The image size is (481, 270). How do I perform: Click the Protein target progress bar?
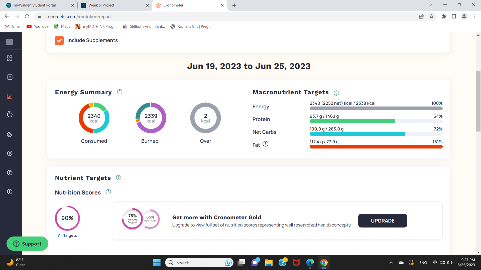376,121
